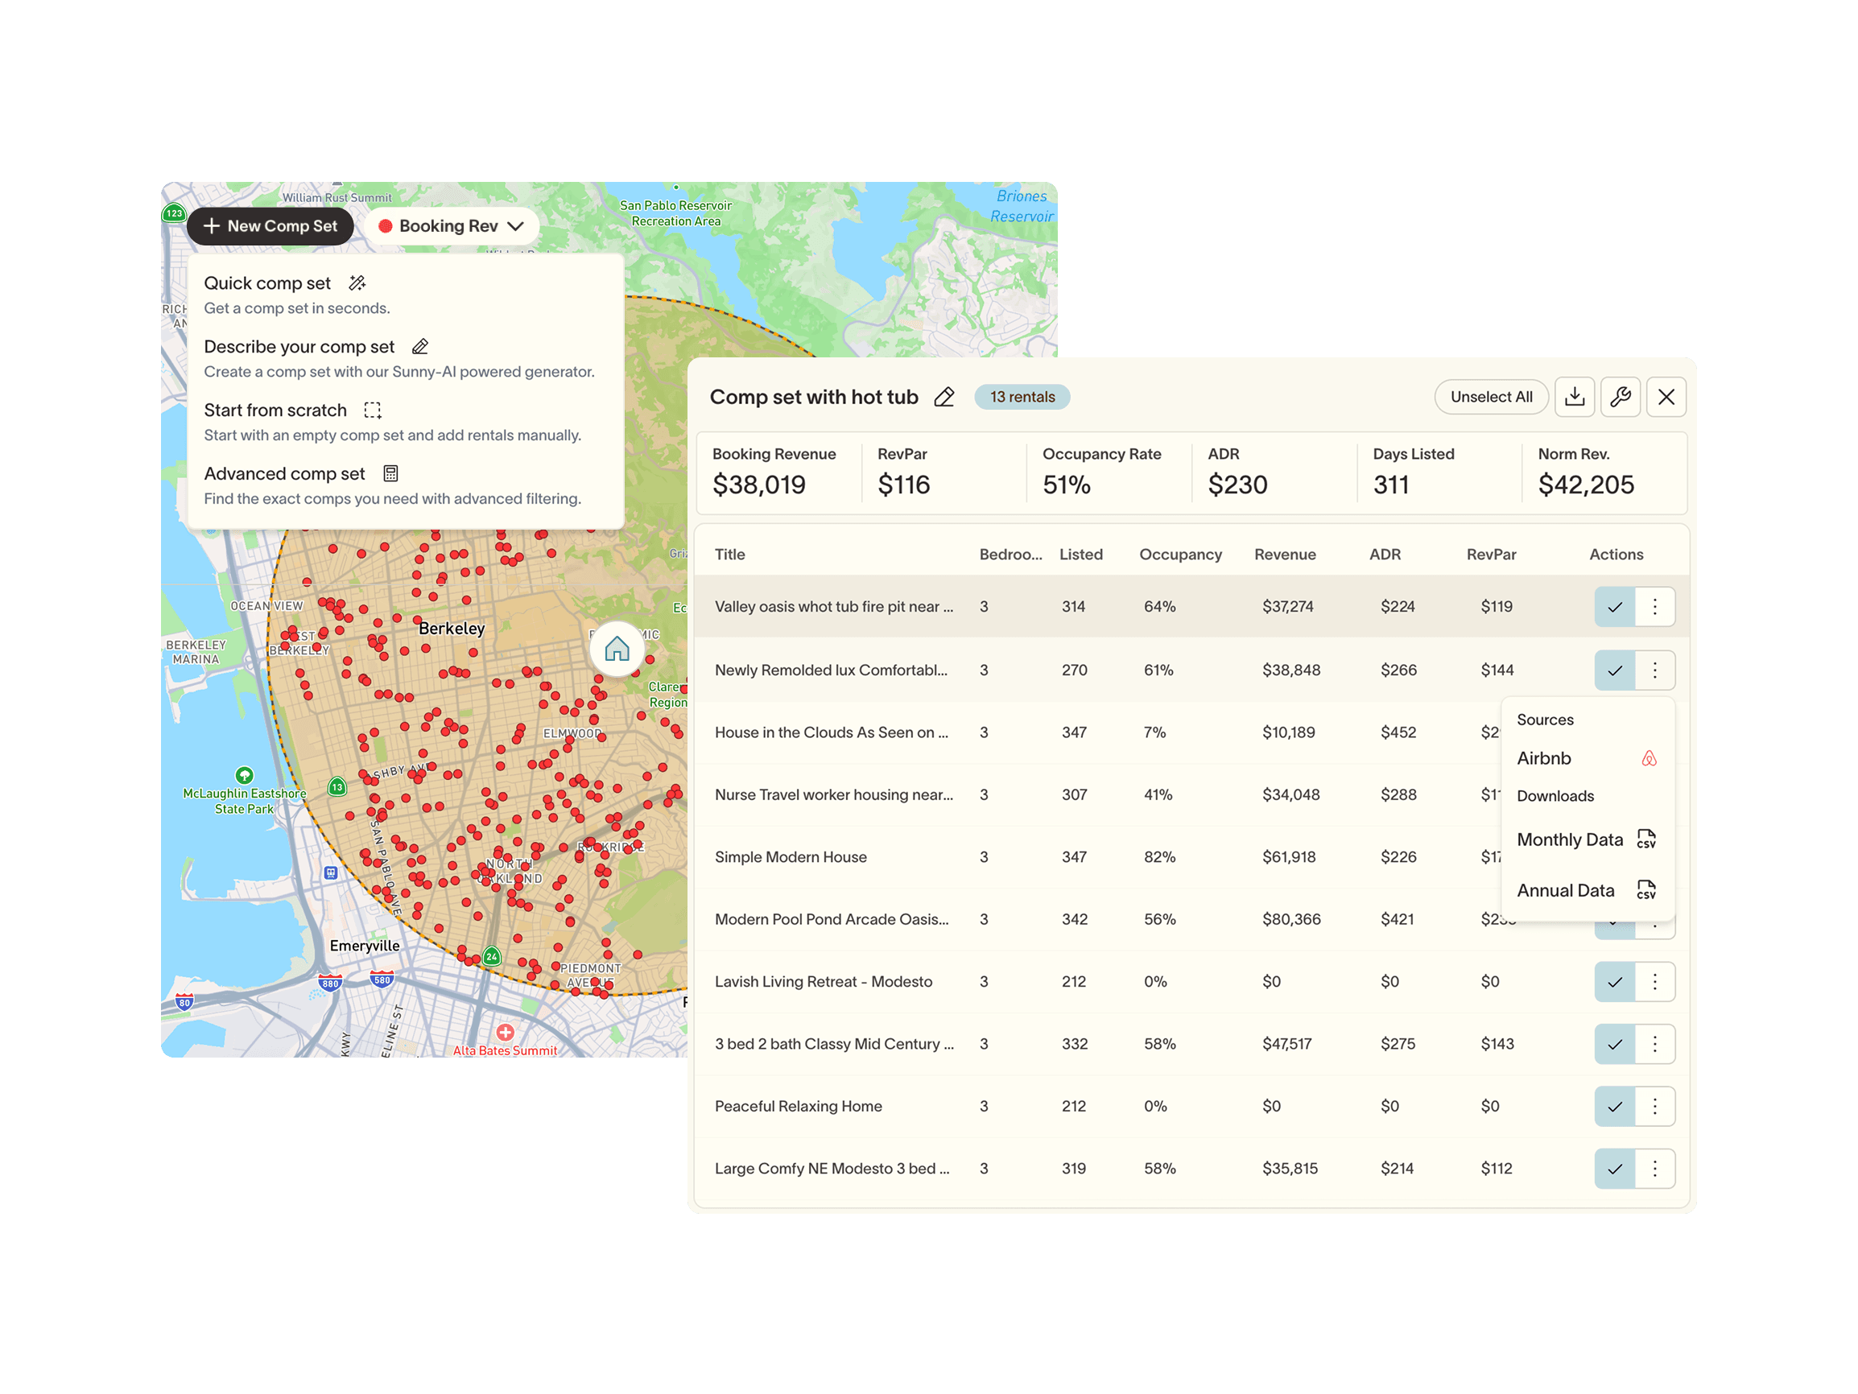Viewport: 1858px width, 1394px height.
Task: Open three-dot menu for Newly Remolded row
Action: pyautogui.click(x=1654, y=670)
